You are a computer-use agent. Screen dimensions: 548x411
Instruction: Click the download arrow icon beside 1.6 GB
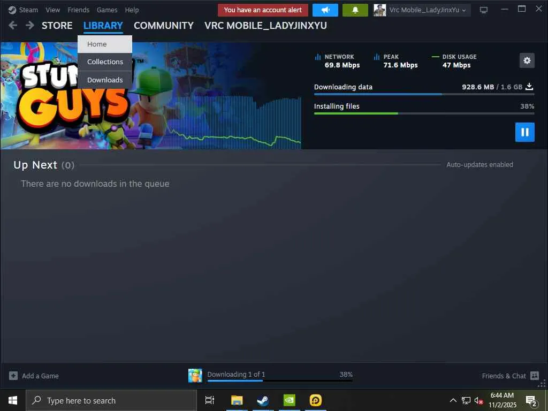pyautogui.click(x=529, y=86)
